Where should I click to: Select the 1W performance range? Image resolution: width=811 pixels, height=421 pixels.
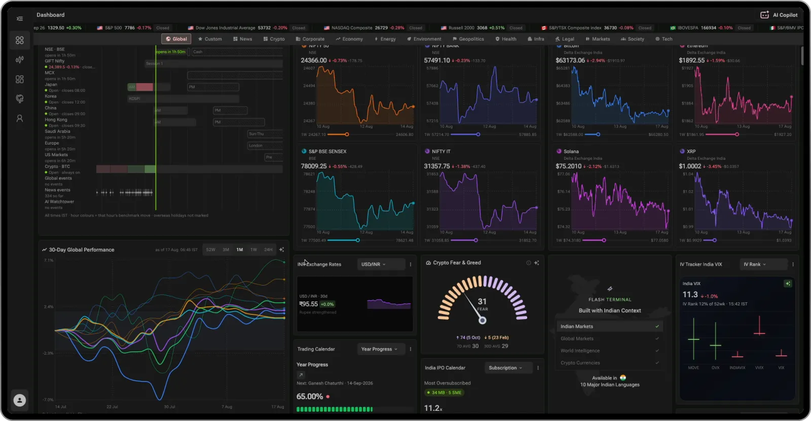(x=253, y=250)
